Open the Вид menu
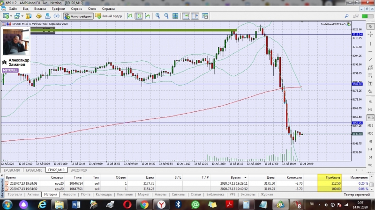Screen dimensions: 375x210 click(x=25, y=8)
